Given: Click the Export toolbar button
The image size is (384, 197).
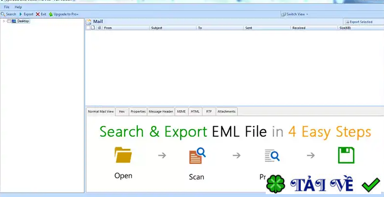Looking at the screenshot, I should click(26, 14).
